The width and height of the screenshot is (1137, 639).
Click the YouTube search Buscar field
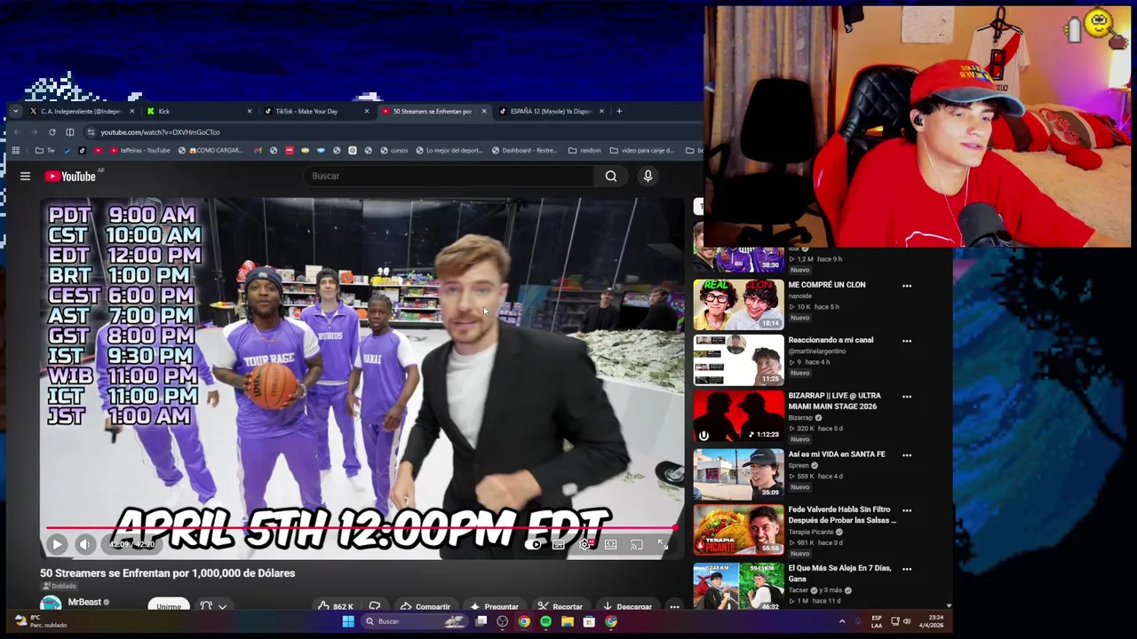pyautogui.click(x=449, y=176)
